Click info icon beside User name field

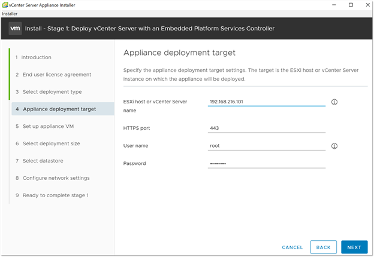(x=334, y=146)
